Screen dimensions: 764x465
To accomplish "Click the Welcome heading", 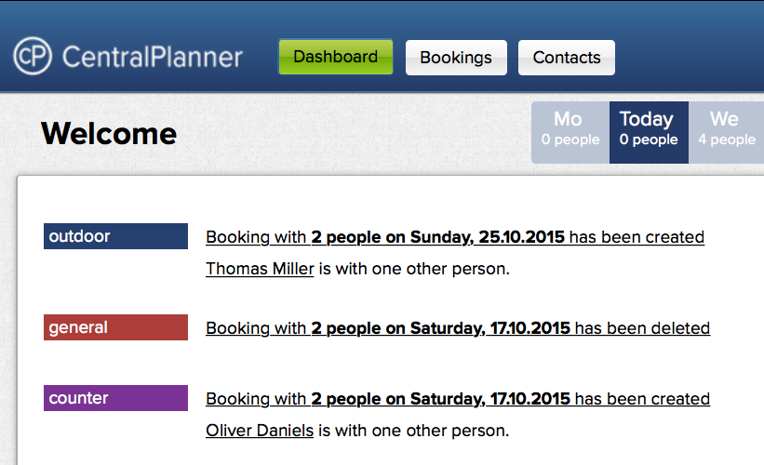I will (x=109, y=134).
